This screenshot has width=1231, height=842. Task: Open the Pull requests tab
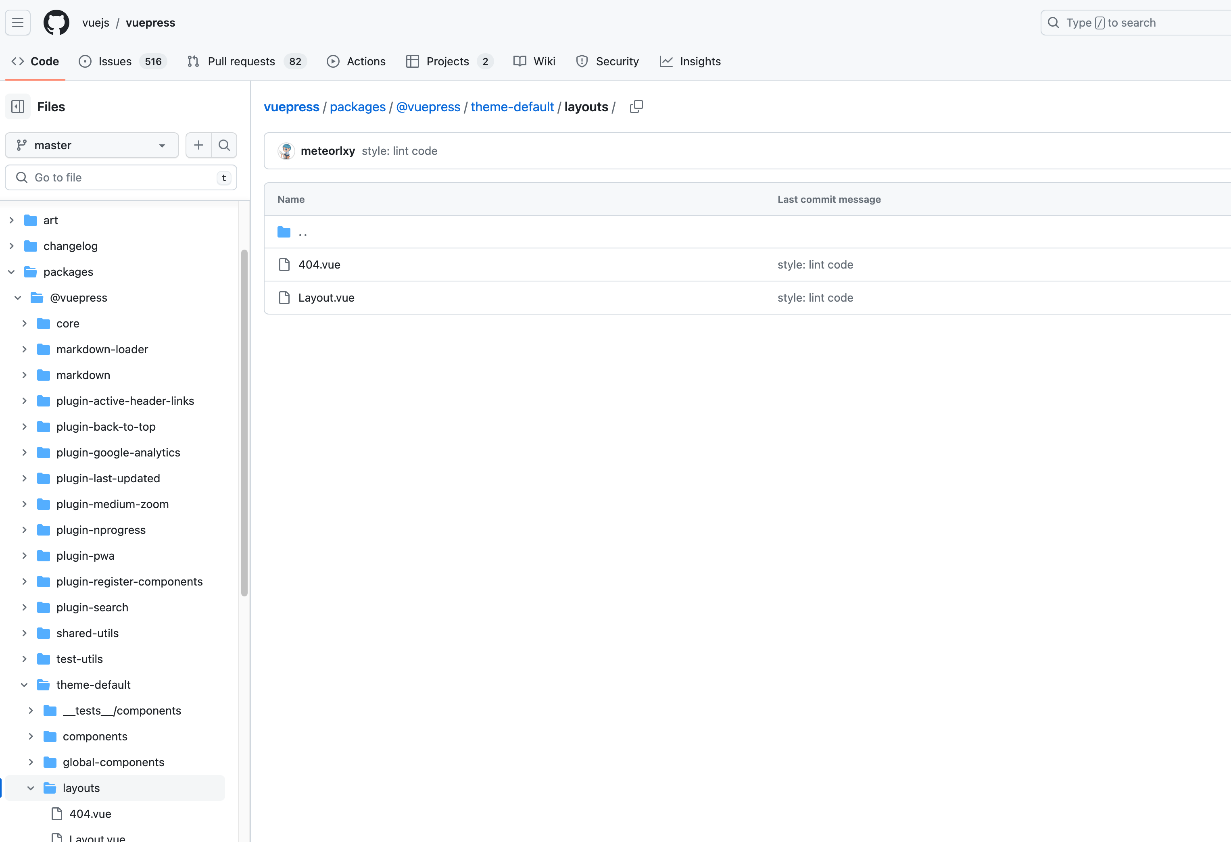coord(247,61)
